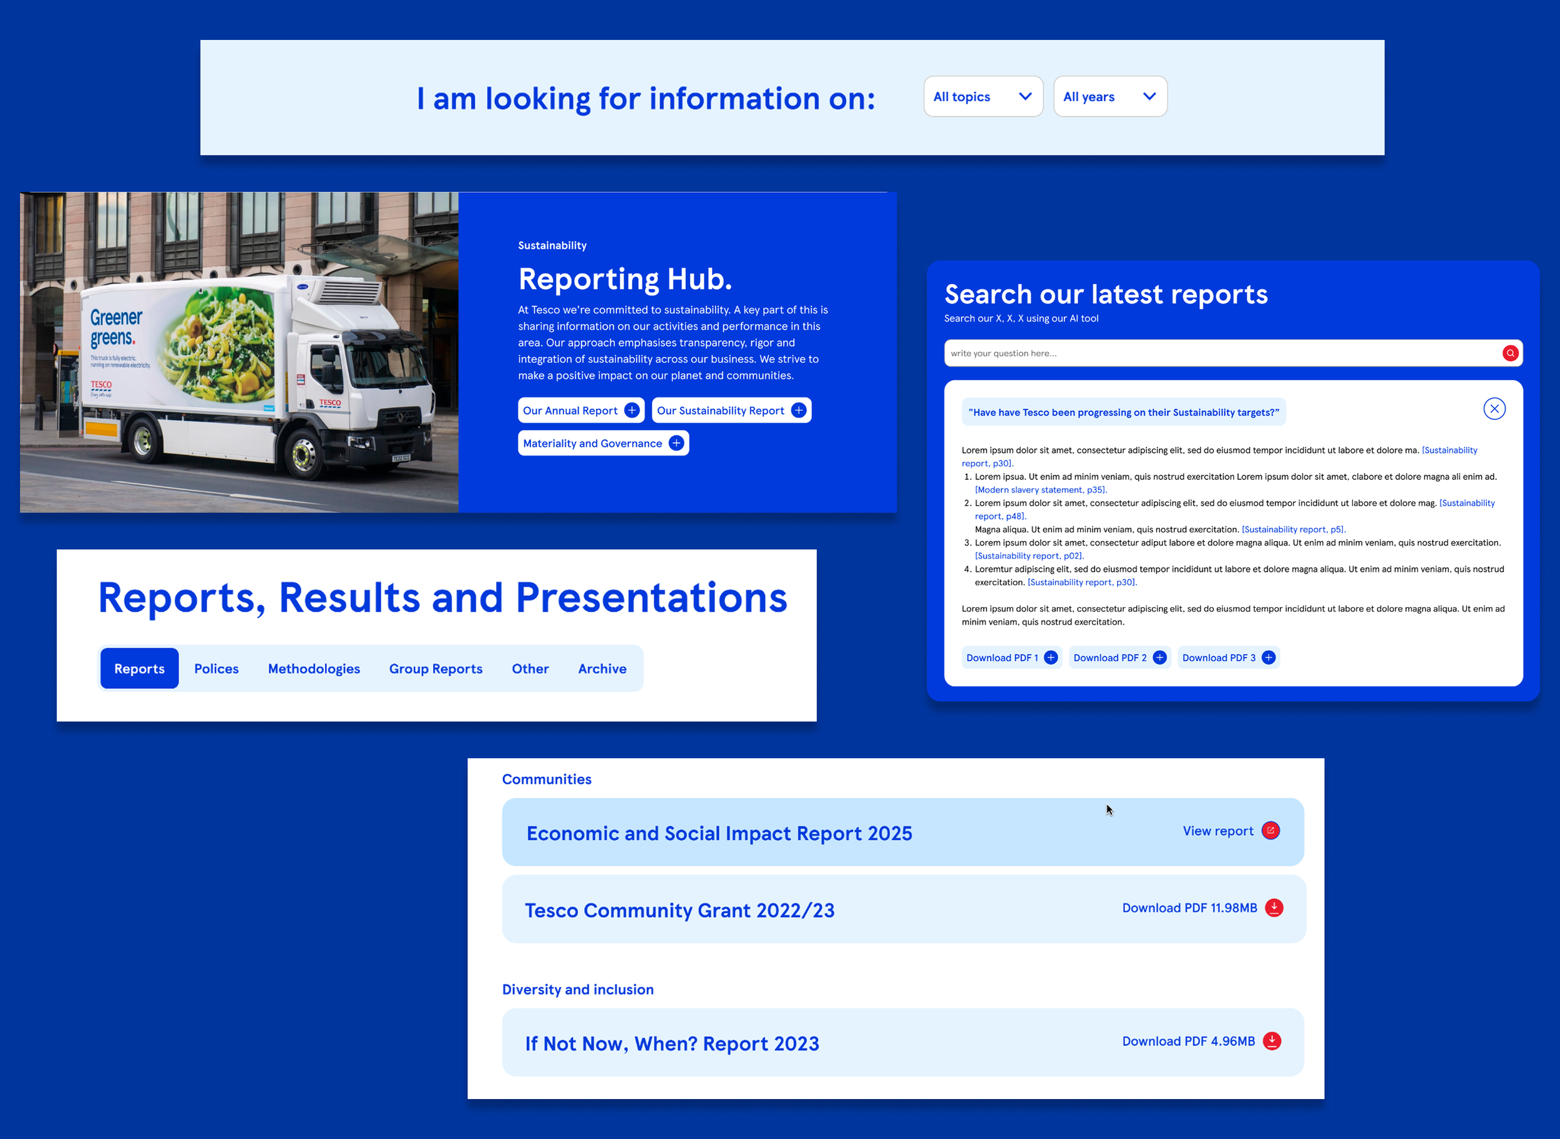
Task: Open the Methodologies tab
Action: pos(314,669)
